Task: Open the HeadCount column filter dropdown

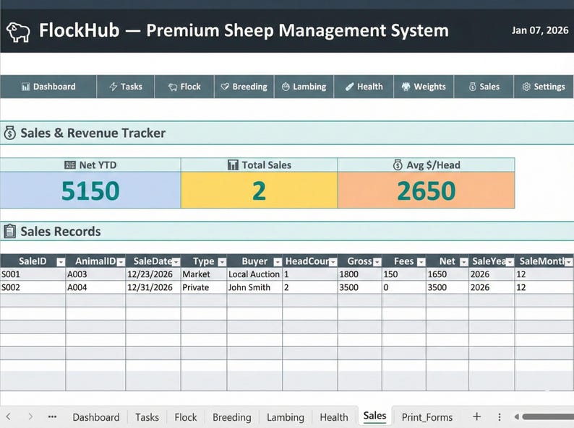Action: (333, 262)
